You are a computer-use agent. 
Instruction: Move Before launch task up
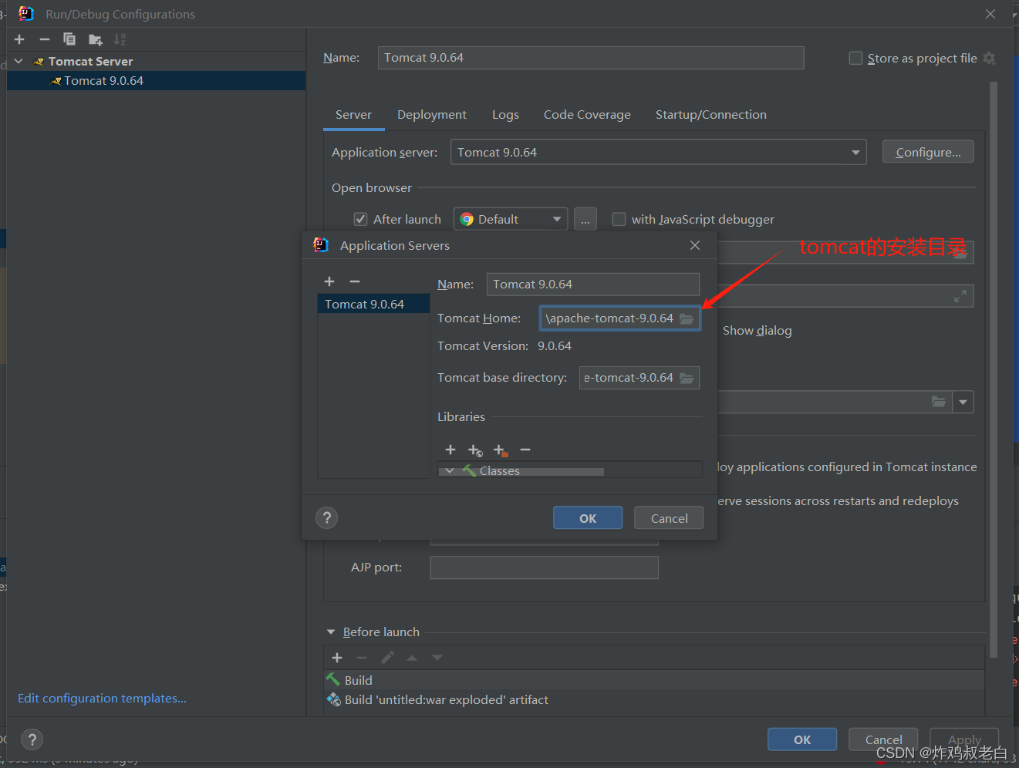[412, 658]
